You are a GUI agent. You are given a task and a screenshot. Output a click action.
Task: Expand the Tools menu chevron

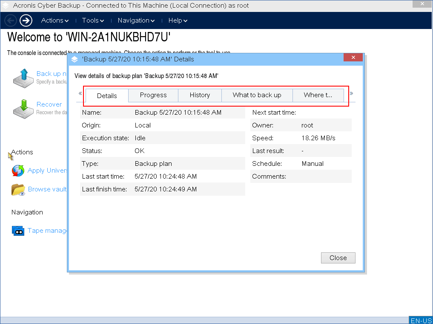click(x=102, y=21)
